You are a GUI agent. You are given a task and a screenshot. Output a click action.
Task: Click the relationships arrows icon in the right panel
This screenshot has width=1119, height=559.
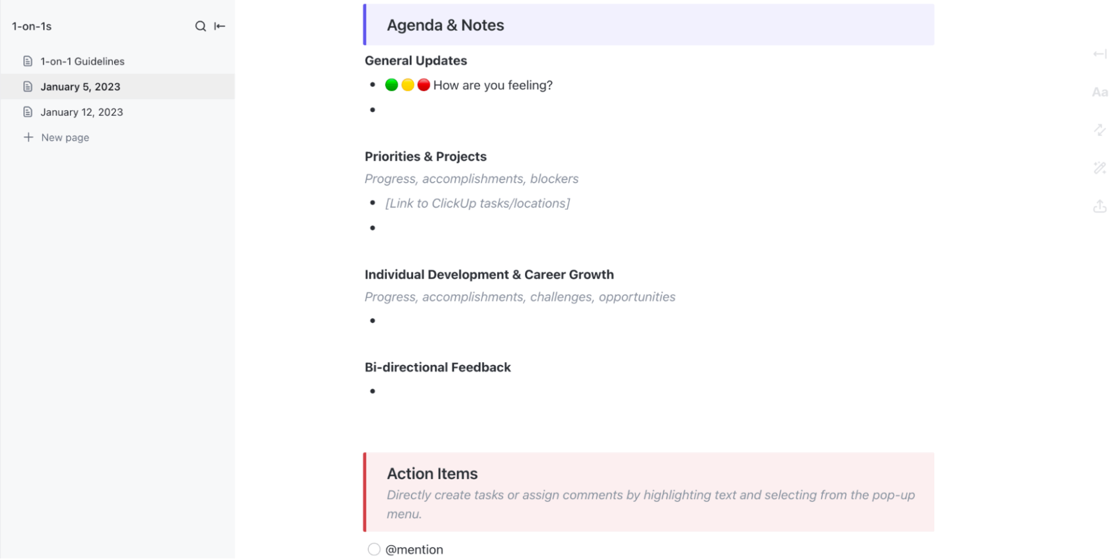tap(1100, 130)
